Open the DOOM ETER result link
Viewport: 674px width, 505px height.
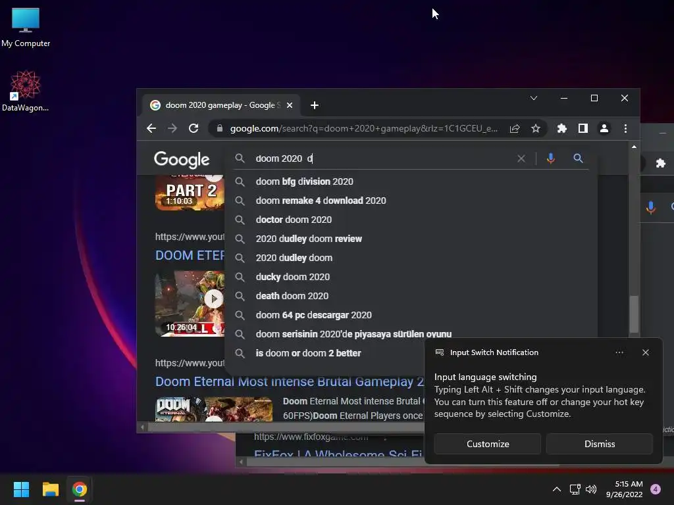(x=190, y=256)
